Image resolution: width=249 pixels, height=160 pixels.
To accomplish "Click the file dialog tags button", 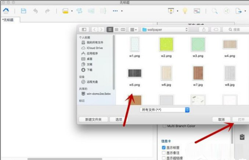I will point(216,29).
